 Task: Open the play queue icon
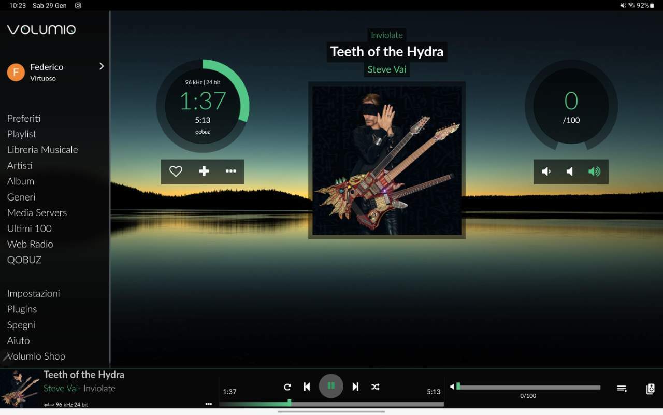click(622, 389)
